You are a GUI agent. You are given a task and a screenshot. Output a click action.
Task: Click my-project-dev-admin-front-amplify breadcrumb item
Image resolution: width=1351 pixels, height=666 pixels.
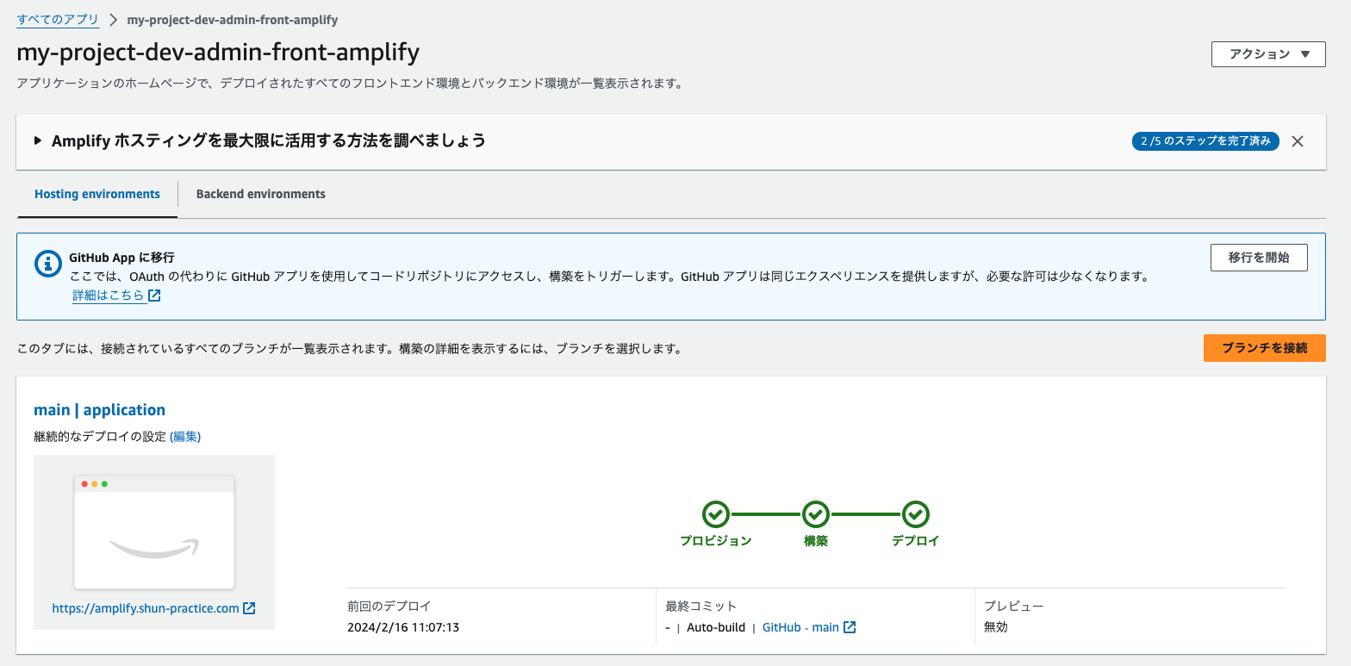pyautogui.click(x=233, y=19)
